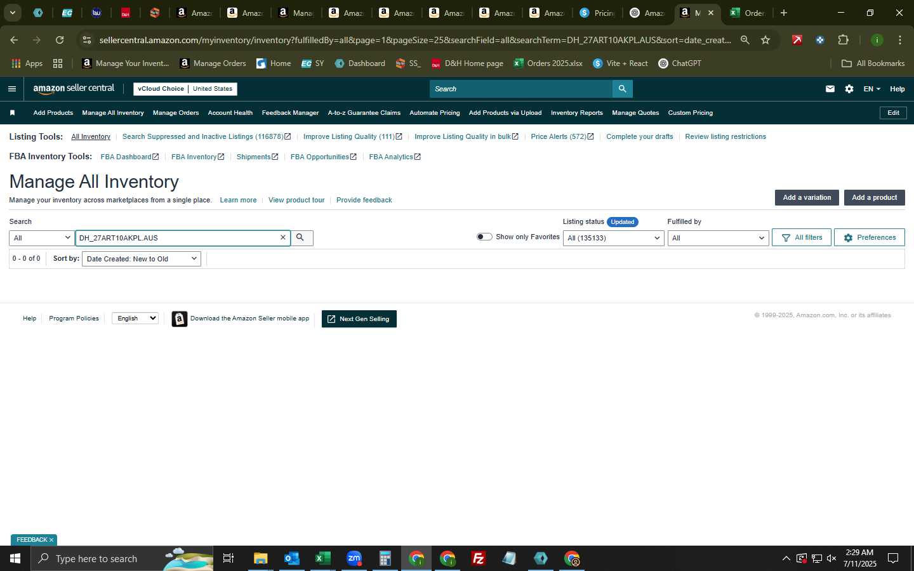Open the tab search chevron

(x=12, y=13)
